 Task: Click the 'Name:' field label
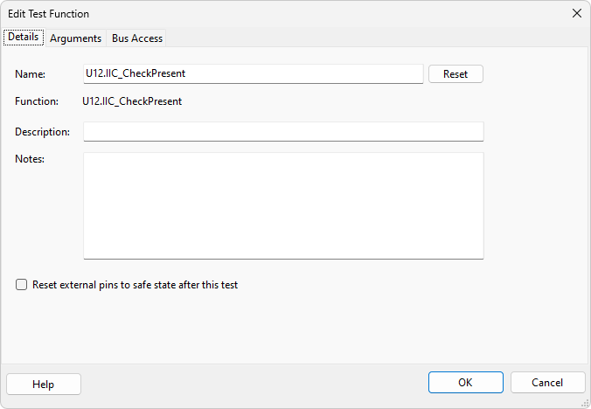(30, 75)
